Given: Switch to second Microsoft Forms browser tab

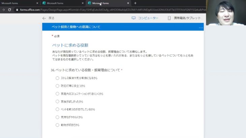Looking at the screenshot, I should (63, 3).
